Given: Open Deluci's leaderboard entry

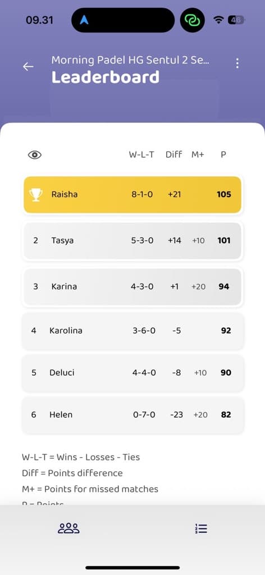Looking at the screenshot, I should [132, 373].
